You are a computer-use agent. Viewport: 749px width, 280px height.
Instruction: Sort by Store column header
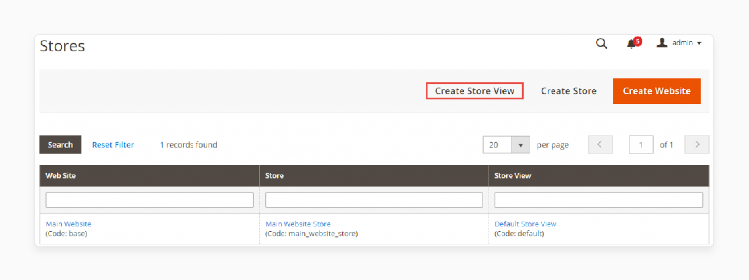[x=374, y=176]
